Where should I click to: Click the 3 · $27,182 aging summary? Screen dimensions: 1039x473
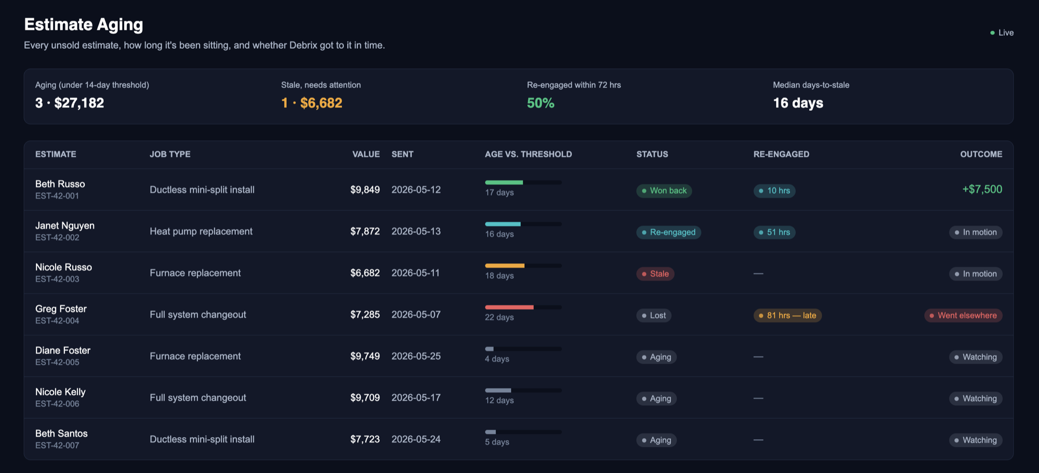coord(70,103)
